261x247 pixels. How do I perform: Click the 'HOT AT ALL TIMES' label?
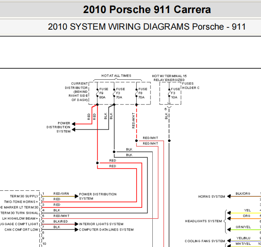[117, 76]
